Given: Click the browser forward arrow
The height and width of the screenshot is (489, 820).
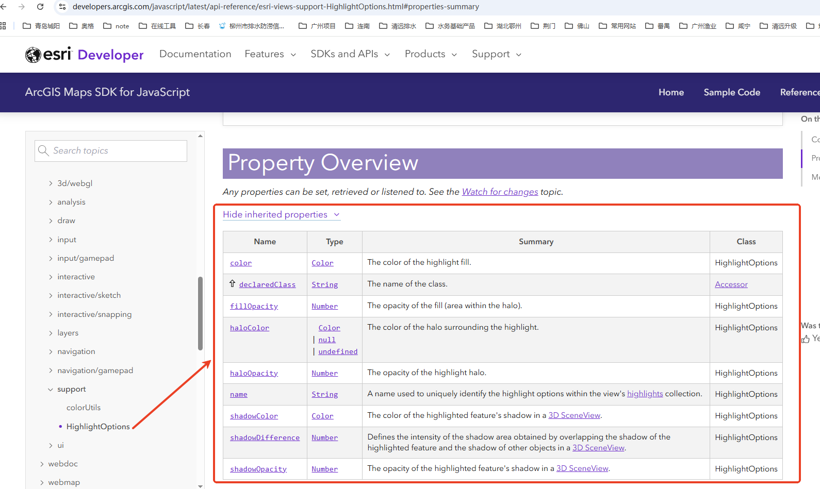Looking at the screenshot, I should (22, 7).
